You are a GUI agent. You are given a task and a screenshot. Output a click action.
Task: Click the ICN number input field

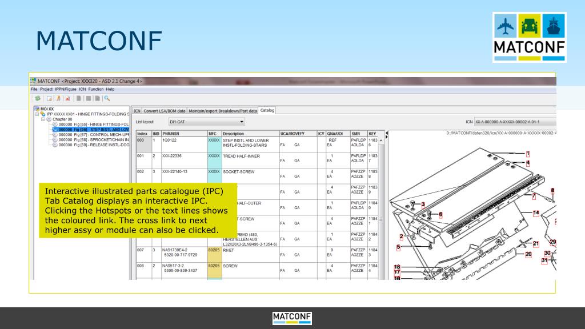(515, 122)
